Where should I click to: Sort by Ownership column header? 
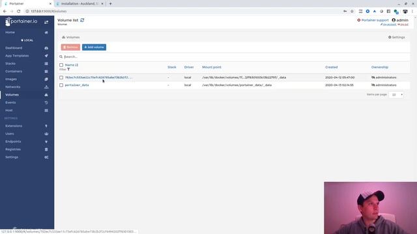click(380, 67)
